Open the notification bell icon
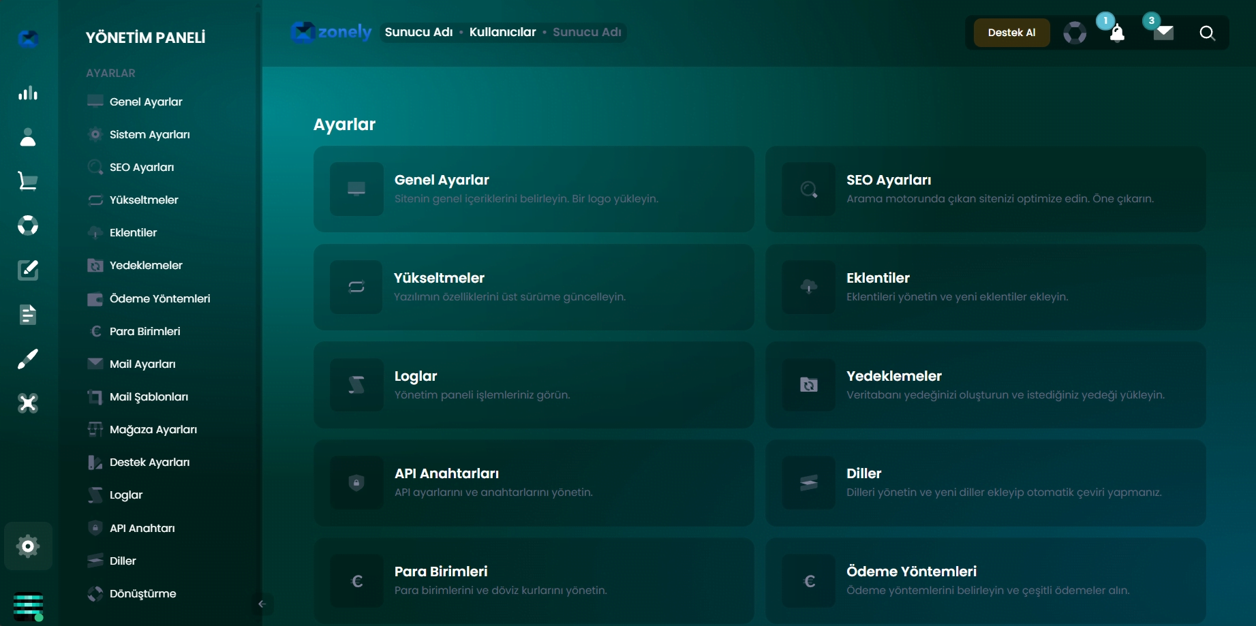 (x=1117, y=33)
